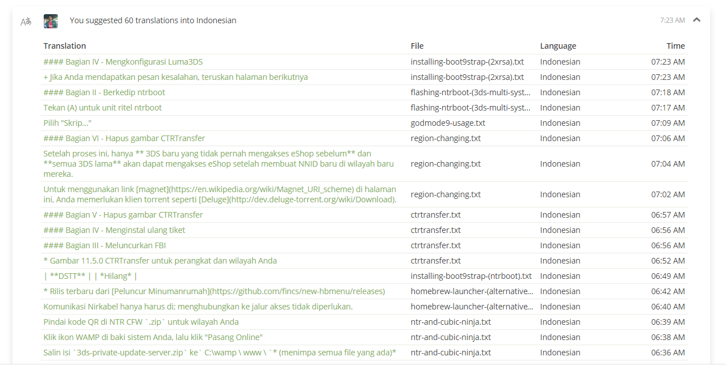
Task: Open "Bagian IV - Menginstal ulang tiket" translation
Action: [115, 230]
